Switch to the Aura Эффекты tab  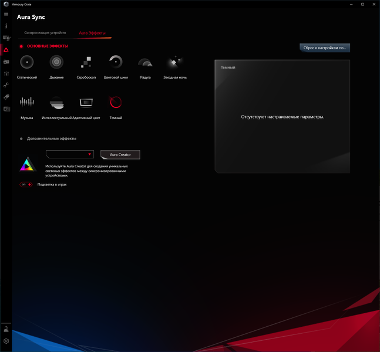click(x=92, y=33)
